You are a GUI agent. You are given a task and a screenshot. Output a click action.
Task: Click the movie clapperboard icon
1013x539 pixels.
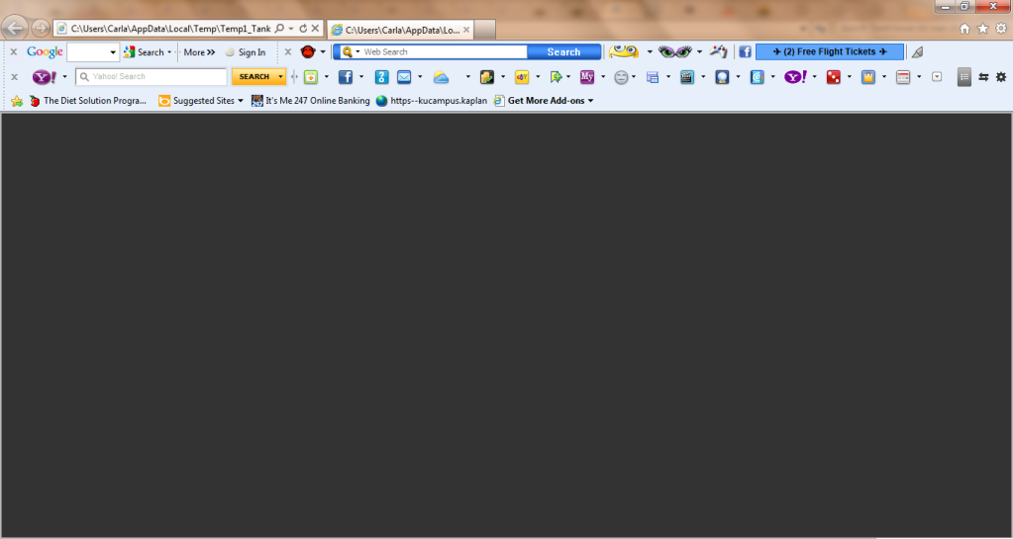[x=686, y=77]
